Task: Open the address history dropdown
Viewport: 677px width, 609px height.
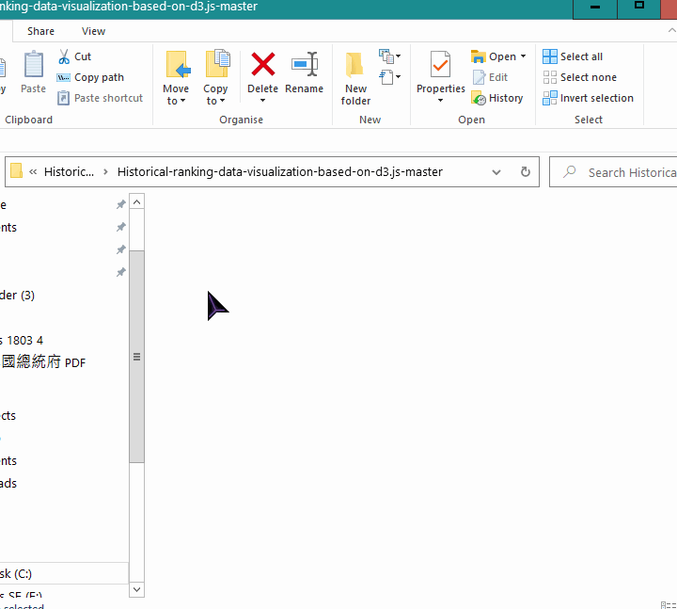Action: pos(496,172)
